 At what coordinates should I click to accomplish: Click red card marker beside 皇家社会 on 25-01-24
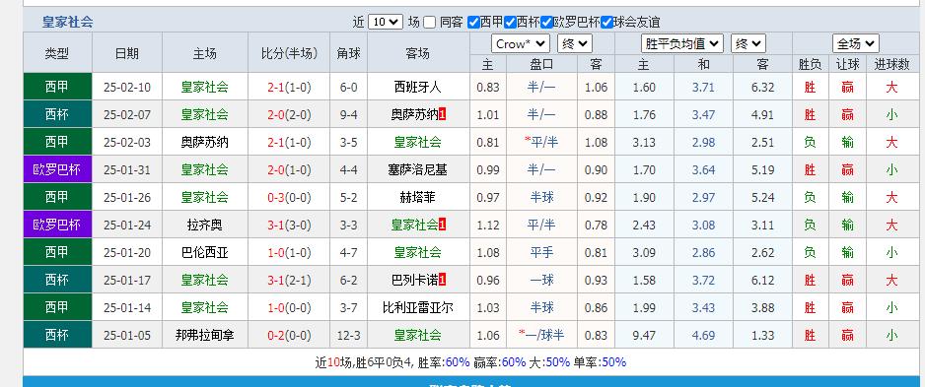[443, 226]
